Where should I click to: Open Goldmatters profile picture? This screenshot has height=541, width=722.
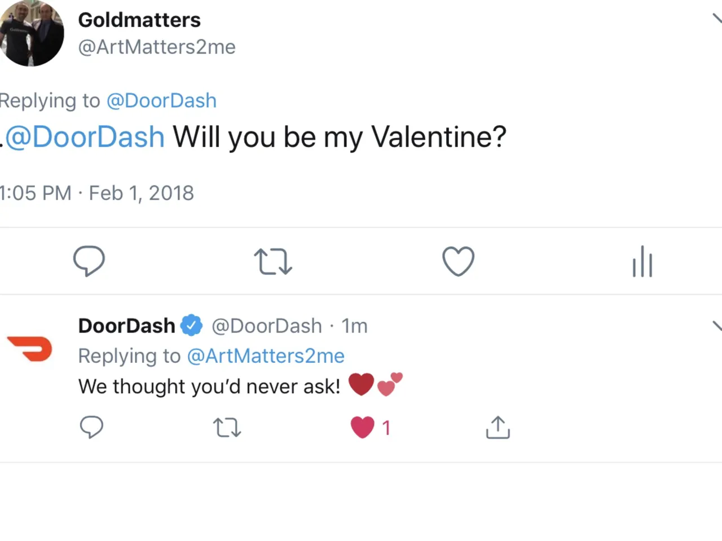pyautogui.click(x=31, y=34)
